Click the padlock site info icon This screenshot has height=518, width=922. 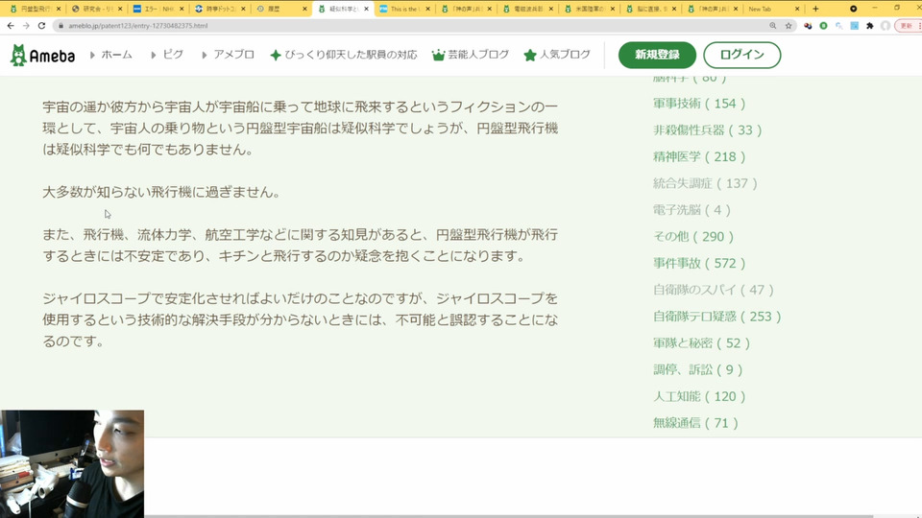60,26
